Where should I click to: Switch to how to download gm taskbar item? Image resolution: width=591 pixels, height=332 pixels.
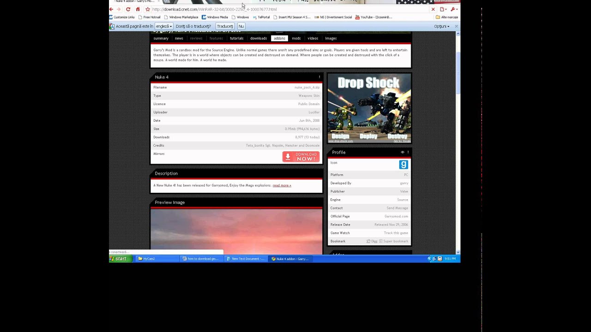point(201,259)
